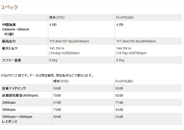Select the 2000rpm row label
This screenshot has height=130, width=184.
click(x=8, y=102)
